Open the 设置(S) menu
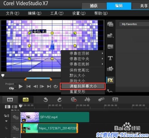Image resolution: width=149 pixels, height=138 pixels. pos(79,13)
